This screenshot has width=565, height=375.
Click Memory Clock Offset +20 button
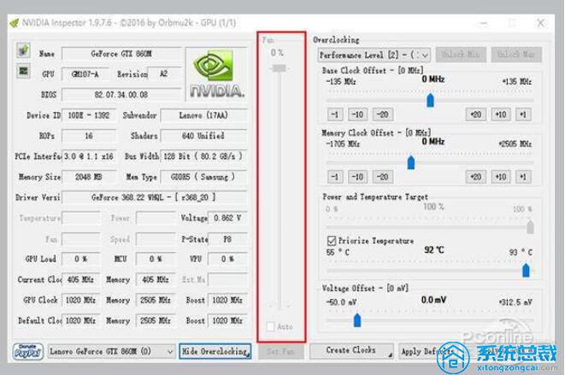pos(476,177)
